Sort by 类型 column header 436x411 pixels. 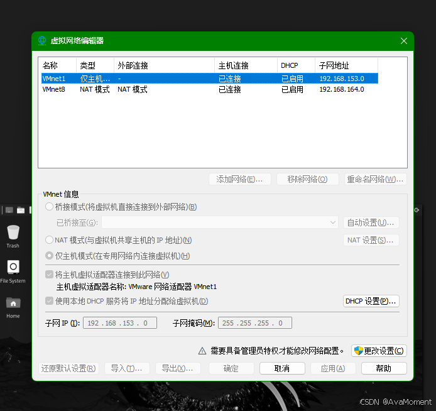pos(95,65)
